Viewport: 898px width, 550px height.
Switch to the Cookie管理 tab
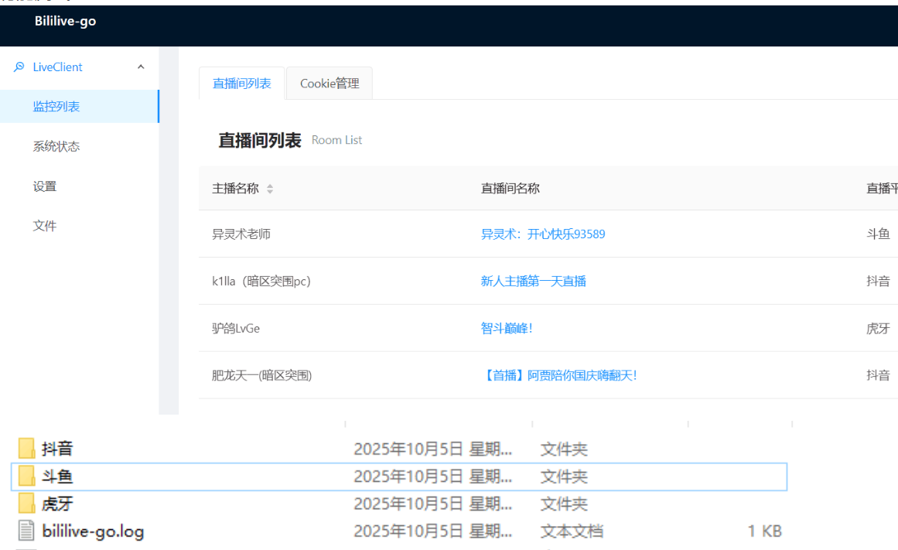329,84
